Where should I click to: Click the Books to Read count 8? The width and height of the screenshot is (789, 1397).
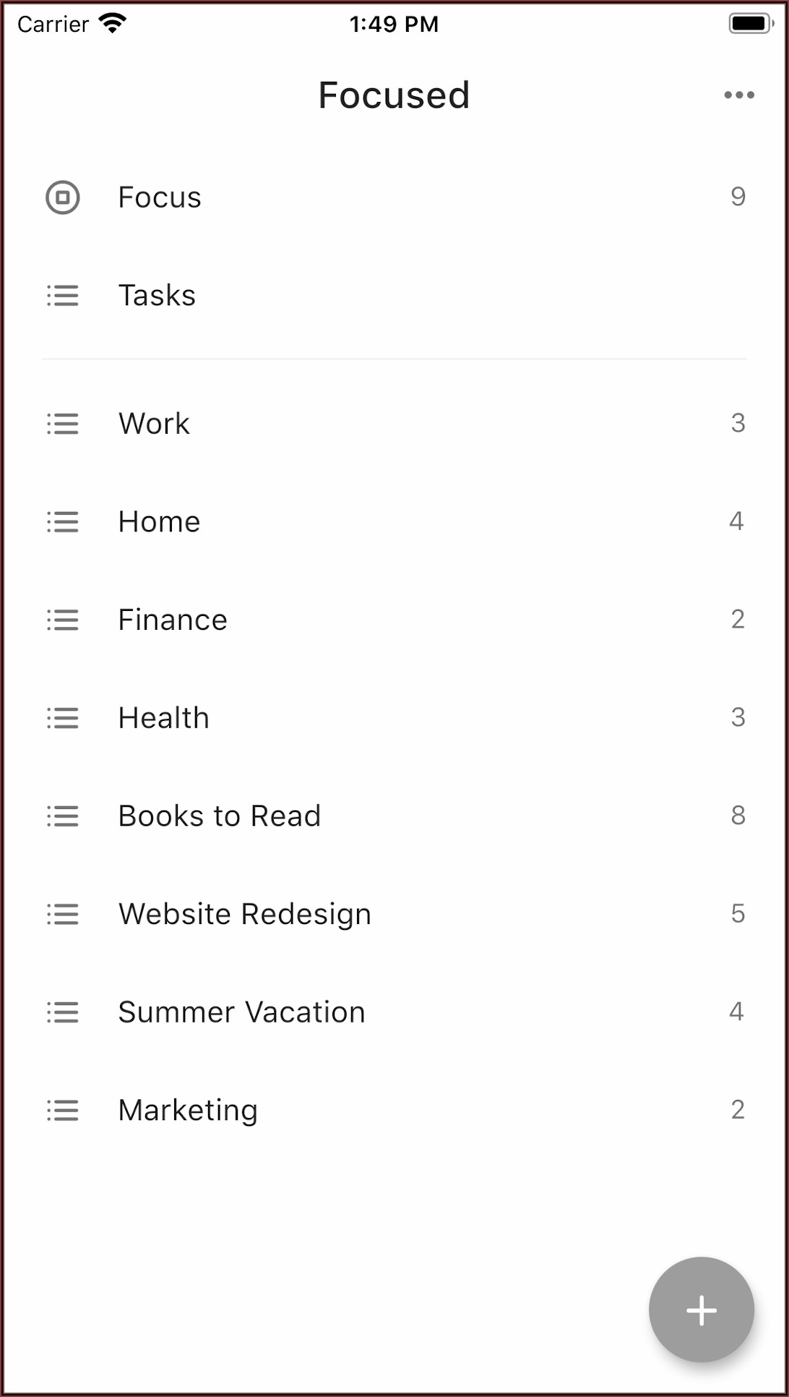coord(738,816)
